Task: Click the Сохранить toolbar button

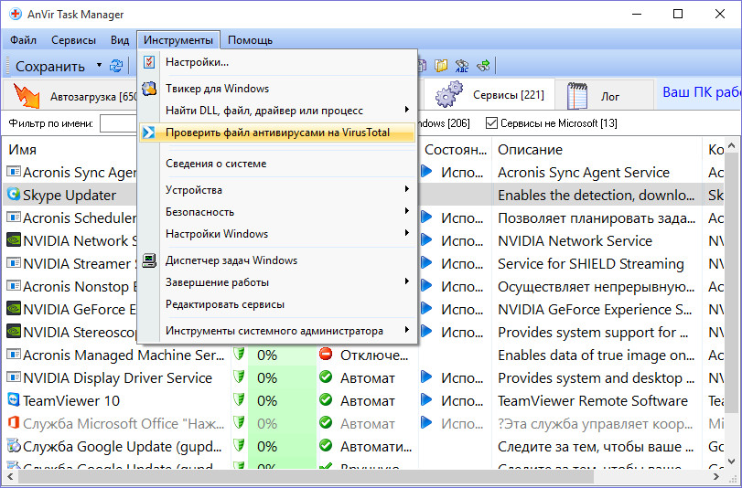Action: point(50,66)
